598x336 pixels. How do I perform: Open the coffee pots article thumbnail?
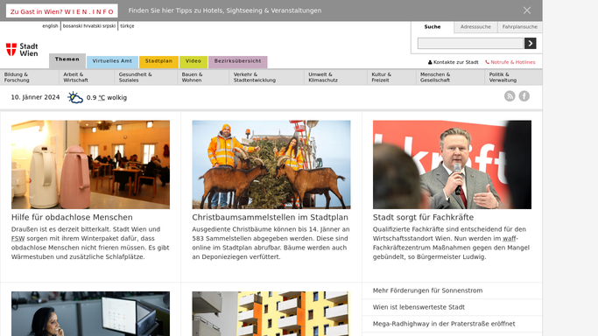coord(90,164)
